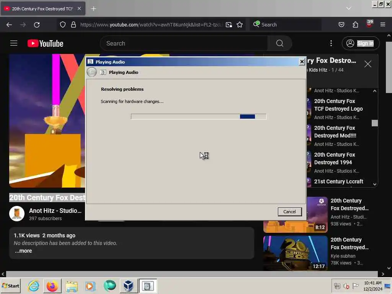
Task: Cancel the Playing Audio troubleshooter
Action: coord(289,212)
